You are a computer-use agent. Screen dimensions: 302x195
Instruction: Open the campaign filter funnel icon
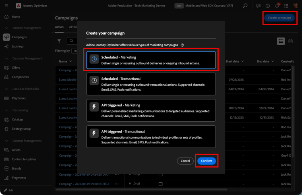[x=59, y=41]
